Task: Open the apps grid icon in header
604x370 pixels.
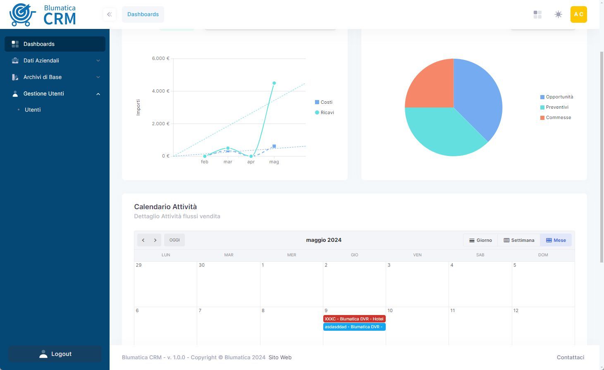Action: [x=537, y=14]
